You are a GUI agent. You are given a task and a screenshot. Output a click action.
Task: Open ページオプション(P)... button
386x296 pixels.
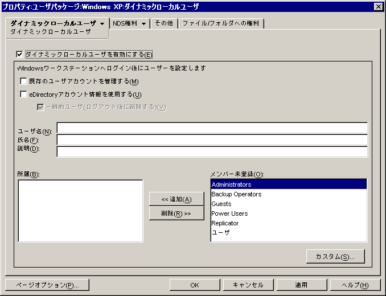(x=47, y=285)
